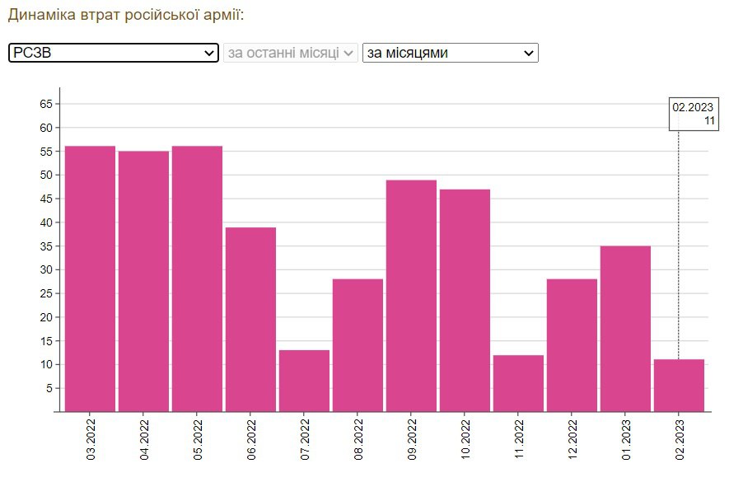Open the РСЗВ category dropdown
Viewport: 729px width, 482px height.
114,53
